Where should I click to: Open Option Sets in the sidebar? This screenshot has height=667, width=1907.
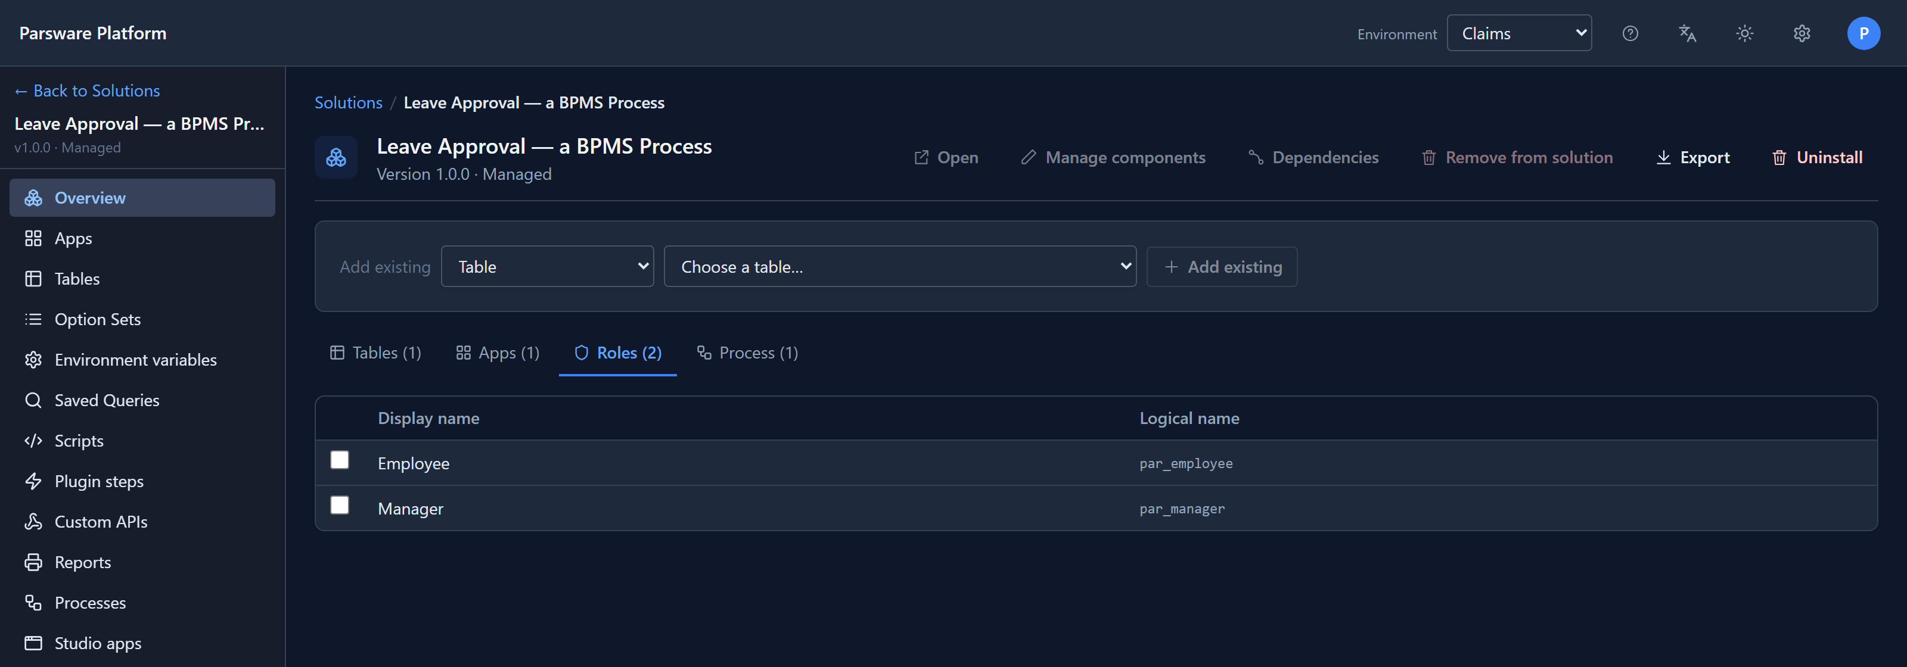(x=142, y=319)
